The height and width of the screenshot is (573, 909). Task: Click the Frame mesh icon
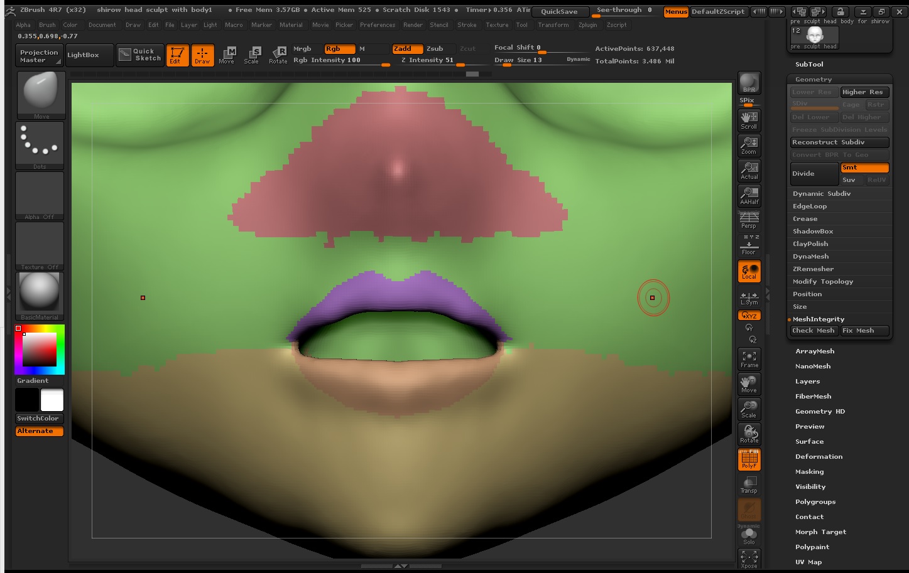coord(749,359)
